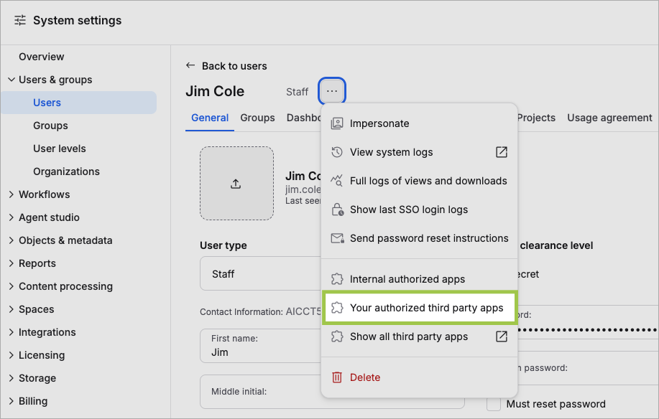Click the three-dots more actions button
This screenshot has width=659, height=419.
332,91
